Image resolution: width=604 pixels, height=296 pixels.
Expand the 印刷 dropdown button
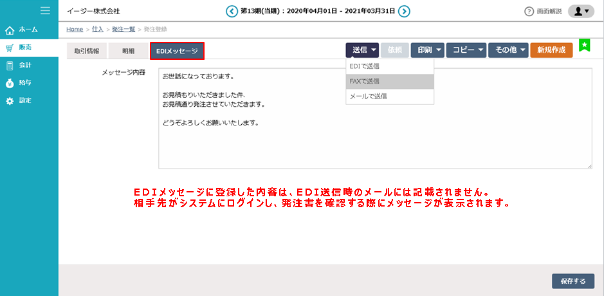(x=428, y=50)
